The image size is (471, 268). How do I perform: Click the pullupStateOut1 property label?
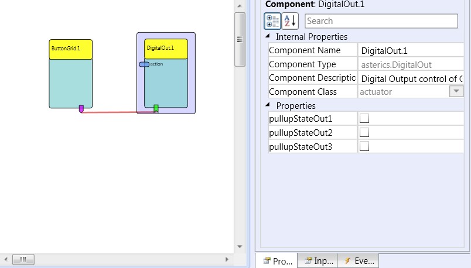coord(301,119)
